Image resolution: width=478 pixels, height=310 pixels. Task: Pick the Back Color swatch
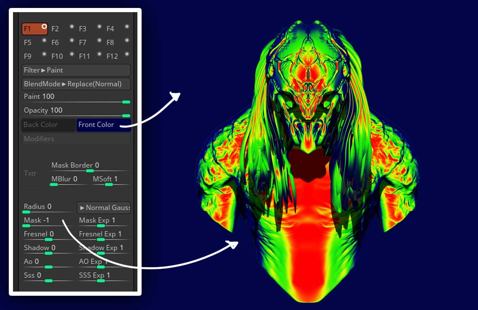pos(49,125)
